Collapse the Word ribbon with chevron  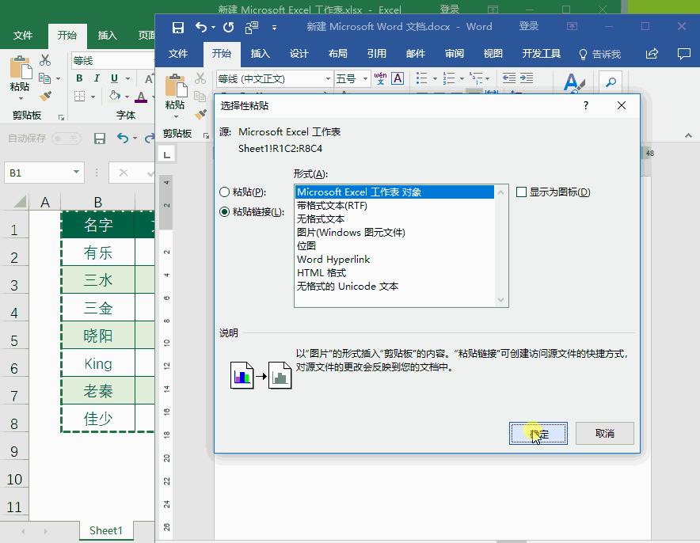(x=688, y=135)
